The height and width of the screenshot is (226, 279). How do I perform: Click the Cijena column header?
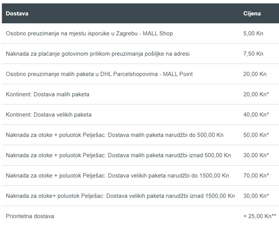[252, 13]
